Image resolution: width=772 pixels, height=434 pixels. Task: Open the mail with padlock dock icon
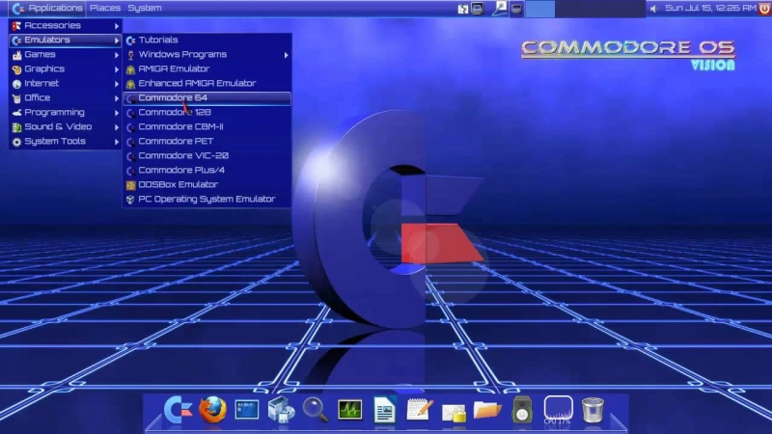(454, 413)
